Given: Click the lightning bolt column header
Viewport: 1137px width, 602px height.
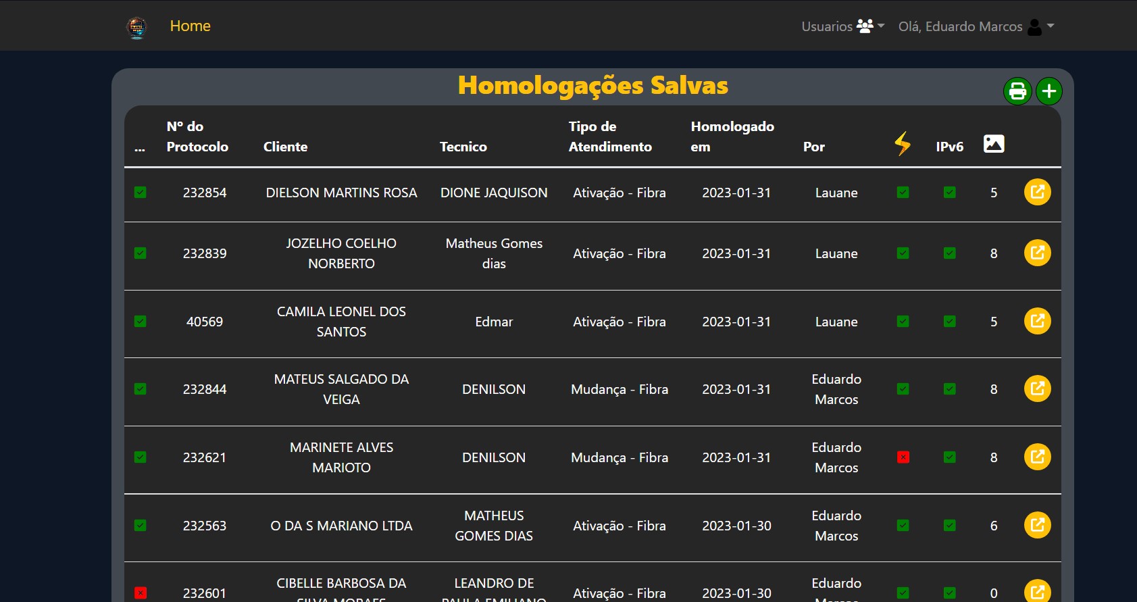Looking at the screenshot, I should tap(903, 144).
